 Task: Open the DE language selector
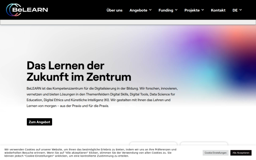(235, 10)
